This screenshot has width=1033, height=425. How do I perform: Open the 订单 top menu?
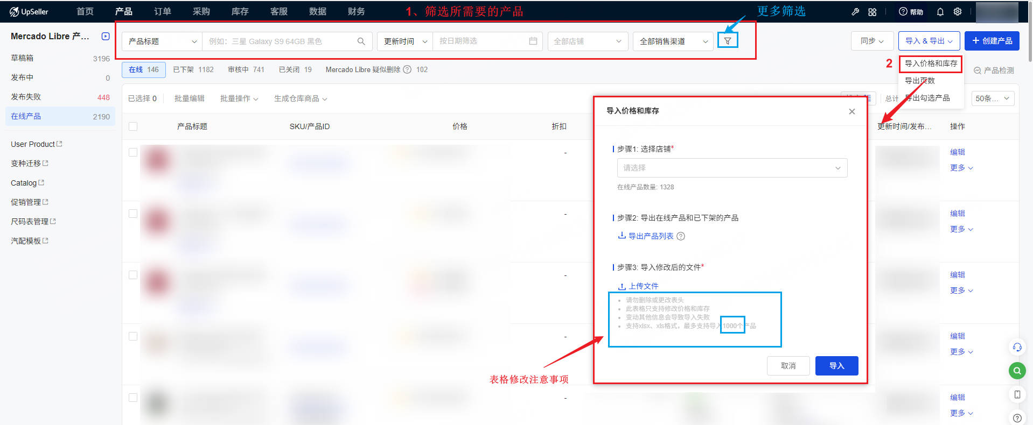[163, 11]
